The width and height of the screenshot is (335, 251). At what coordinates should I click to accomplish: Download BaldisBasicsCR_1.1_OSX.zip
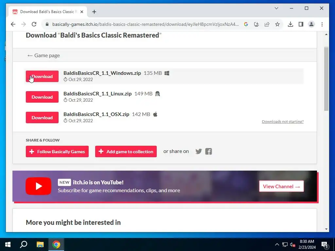coord(42,118)
